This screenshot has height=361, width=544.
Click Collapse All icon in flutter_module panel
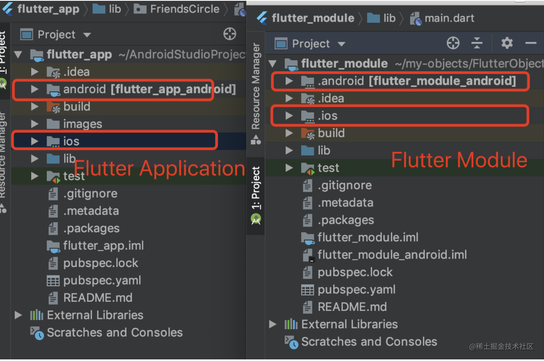(x=477, y=43)
